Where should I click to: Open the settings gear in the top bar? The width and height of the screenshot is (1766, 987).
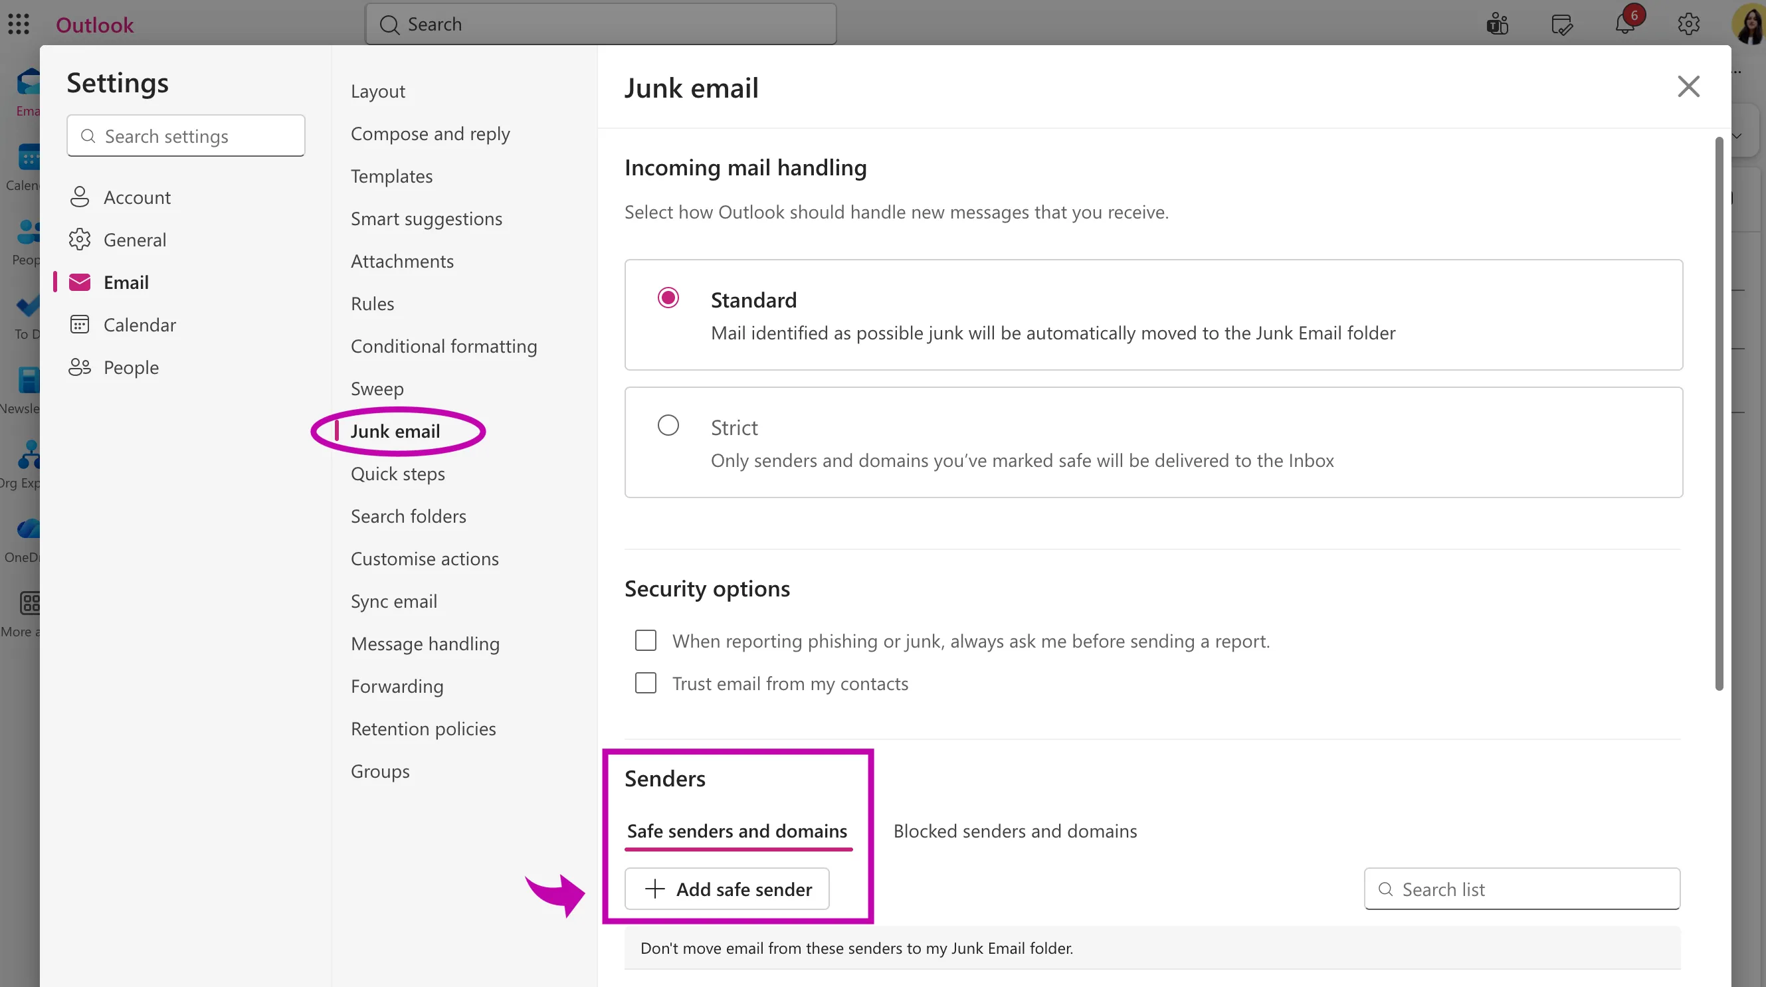tap(1688, 24)
